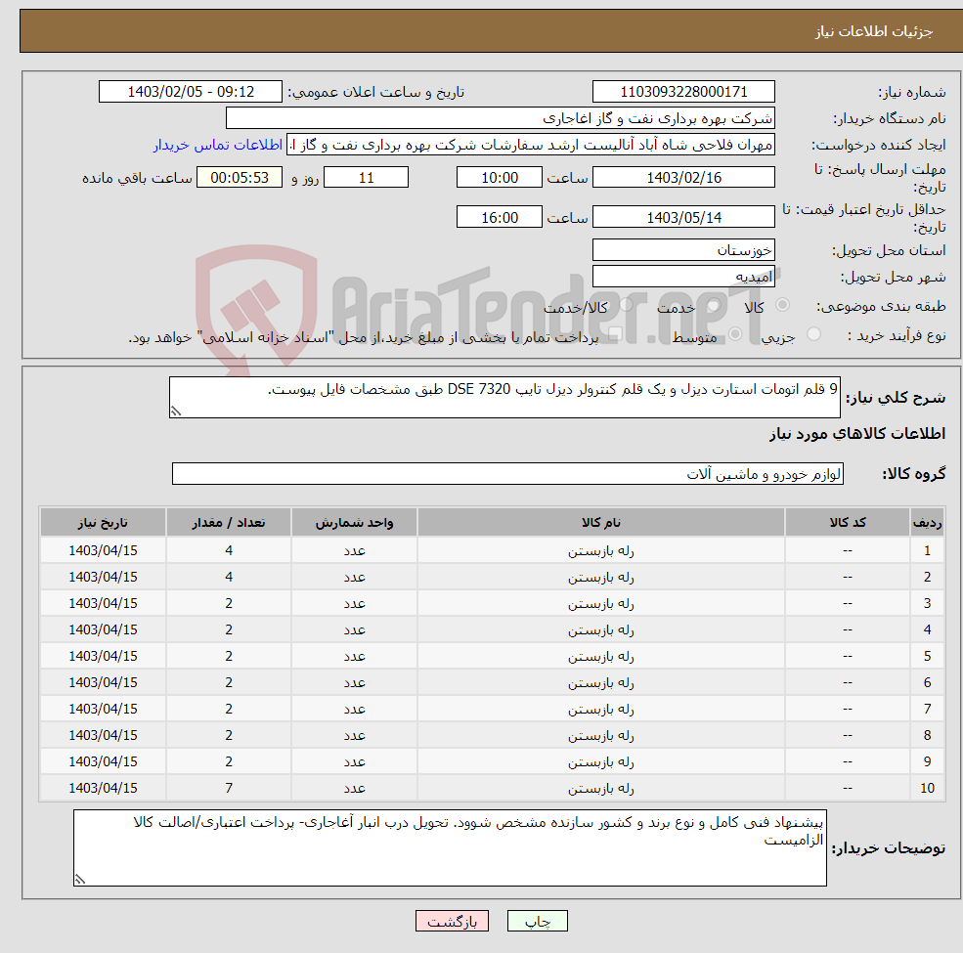The width and height of the screenshot is (963, 953).
Task: Click the تاریخ نیاز column header
Action: coord(103,523)
